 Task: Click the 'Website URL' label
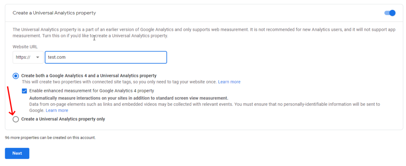tap(25, 47)
